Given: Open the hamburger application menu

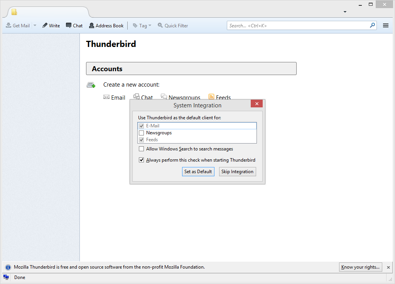Looking at the screenshot, I should point(386,25).
